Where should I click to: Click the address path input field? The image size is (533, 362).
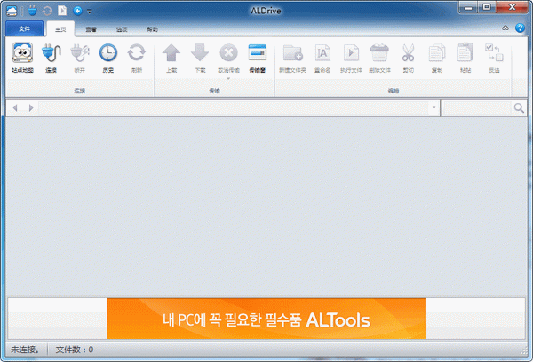tap(235, 108)
